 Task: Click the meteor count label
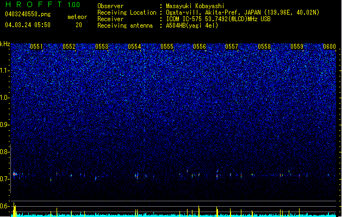(77, 17)
